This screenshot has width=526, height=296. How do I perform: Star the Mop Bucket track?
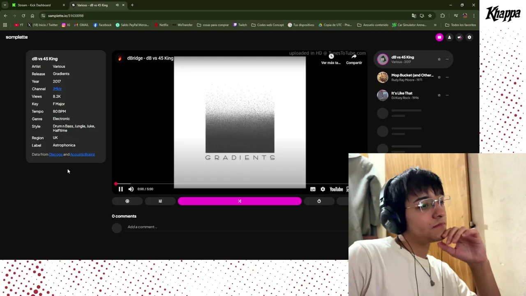[x=439, y=77]
